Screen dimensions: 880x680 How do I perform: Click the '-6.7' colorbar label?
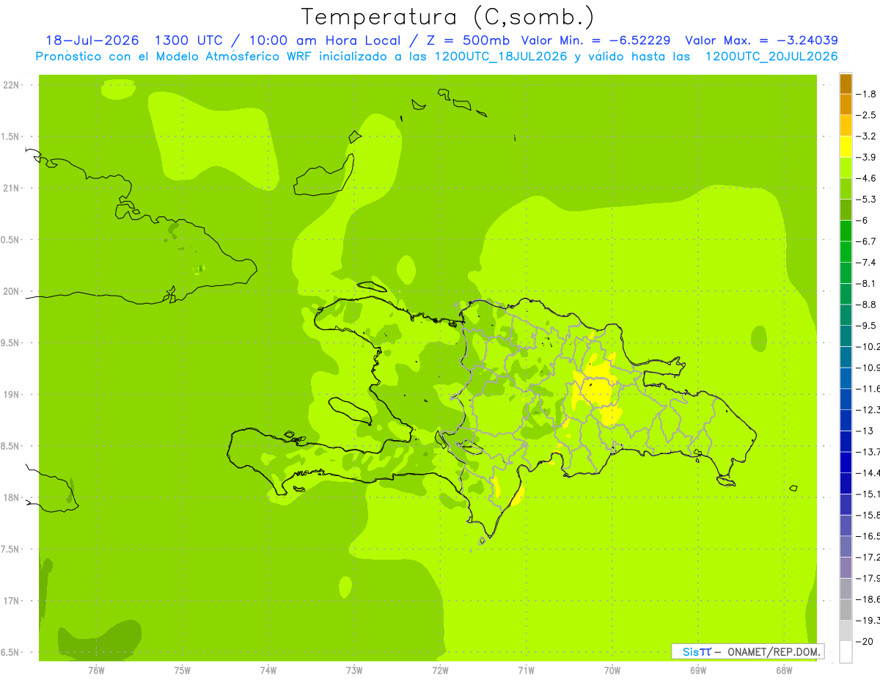[x=866, y=241]
